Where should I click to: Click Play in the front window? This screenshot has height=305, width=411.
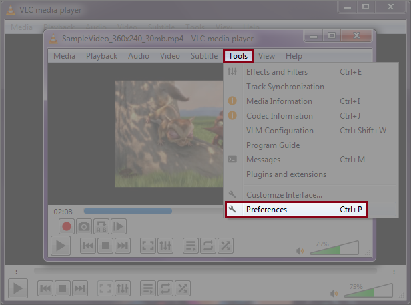click(x=61, y=246)
